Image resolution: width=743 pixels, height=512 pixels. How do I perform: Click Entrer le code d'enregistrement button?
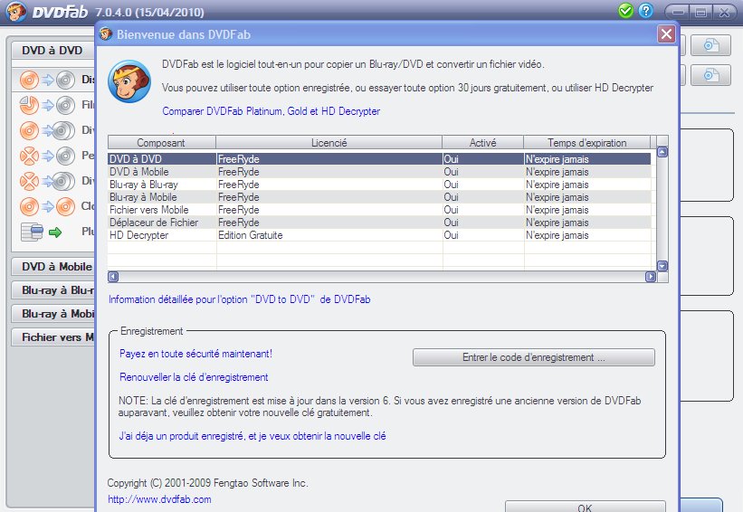pyautogui.click(x=534, y=357)
